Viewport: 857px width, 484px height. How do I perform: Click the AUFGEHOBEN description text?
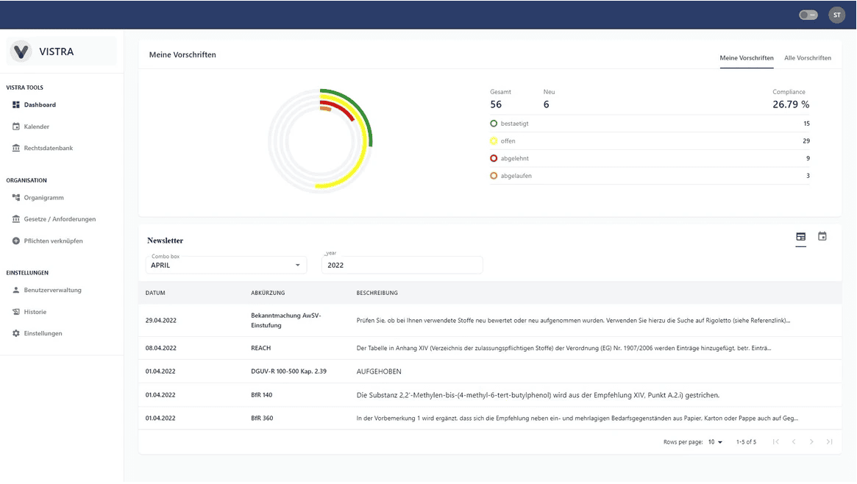pyautogui.click(x=379, y=371)
